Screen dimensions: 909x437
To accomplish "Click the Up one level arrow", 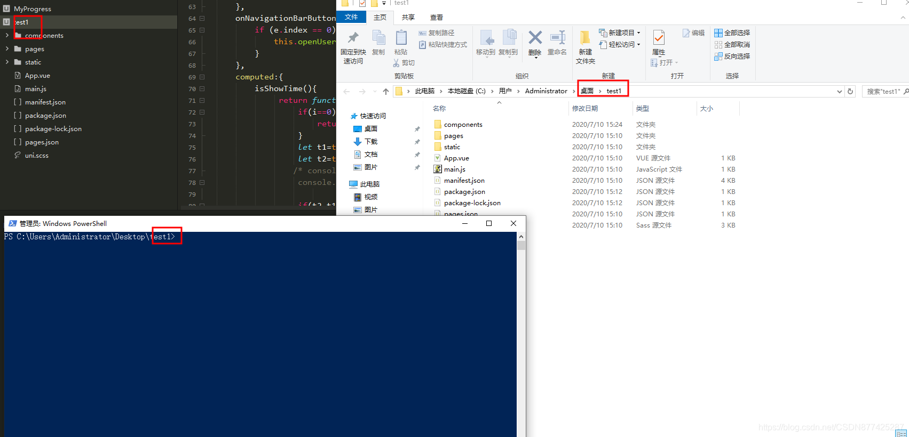I will (x=386, y=92).
